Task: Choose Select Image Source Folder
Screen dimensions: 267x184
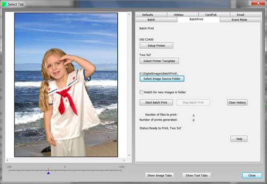Action: click(162, 79)
